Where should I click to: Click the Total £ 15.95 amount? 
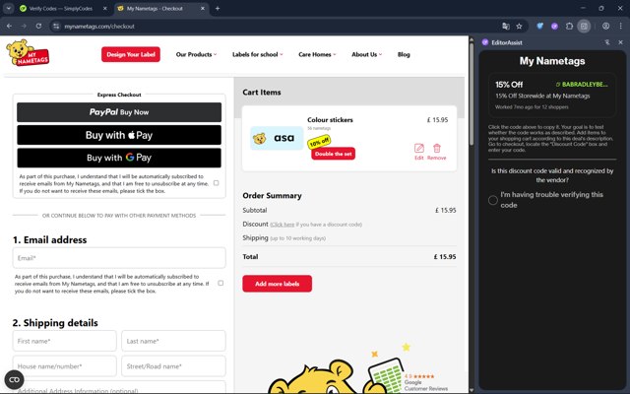click(x=445, y=256)
